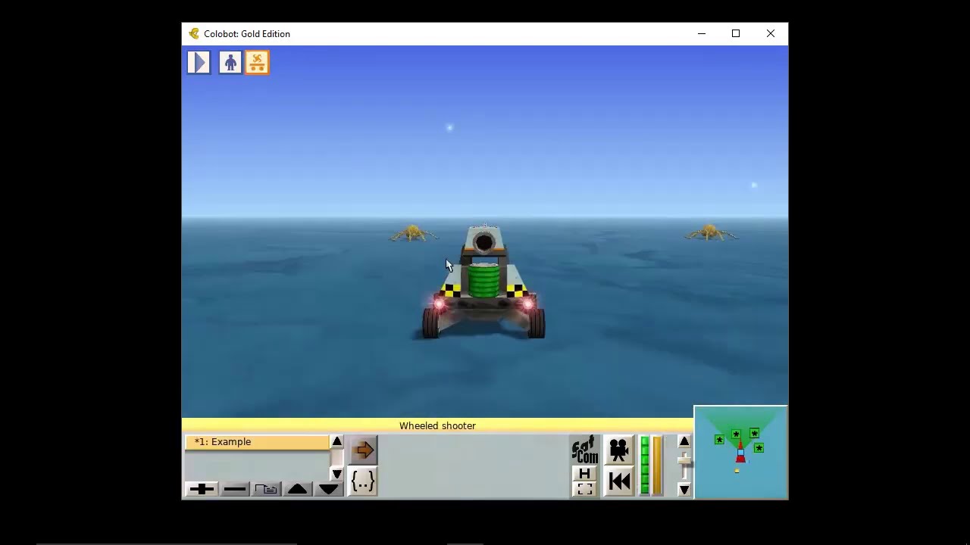Open the SatCom information terminal
This screenshot has width=970, height=545.
click(585, 450)
